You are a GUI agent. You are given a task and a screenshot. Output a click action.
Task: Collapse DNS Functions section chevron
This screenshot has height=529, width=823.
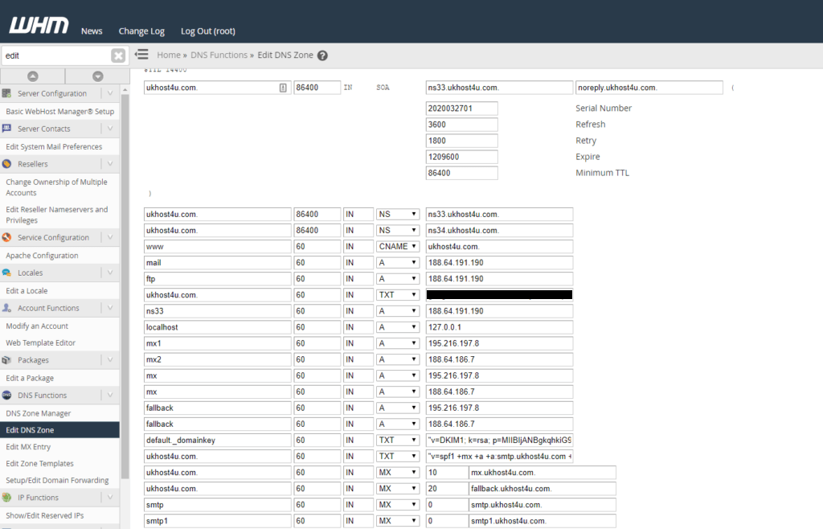pos(109,396)
